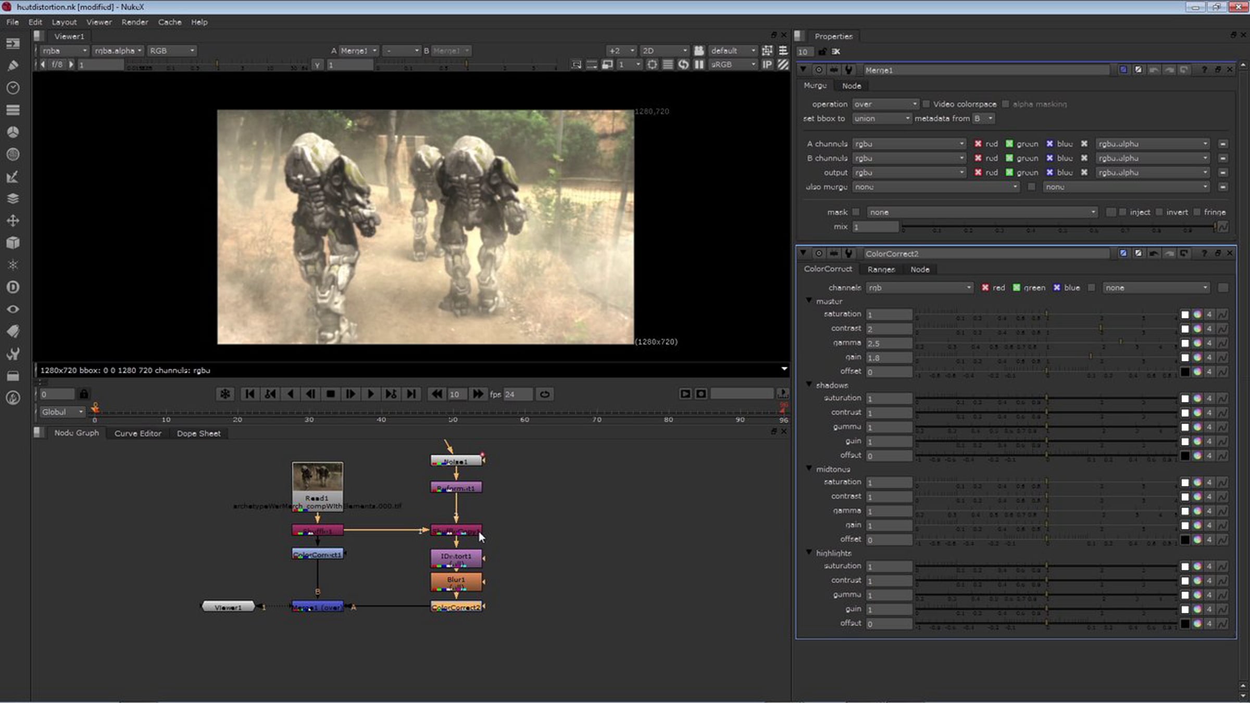Click the master gamma slider track
This screenshot has width=1250, height=703.
1046,343
